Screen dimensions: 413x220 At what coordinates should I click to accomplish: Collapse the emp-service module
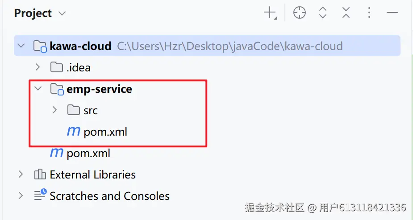(x=38, y=89)
